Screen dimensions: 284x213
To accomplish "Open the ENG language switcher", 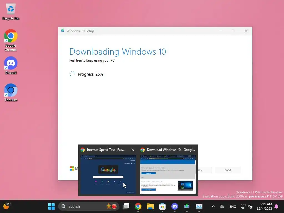I will click(233, 206).
